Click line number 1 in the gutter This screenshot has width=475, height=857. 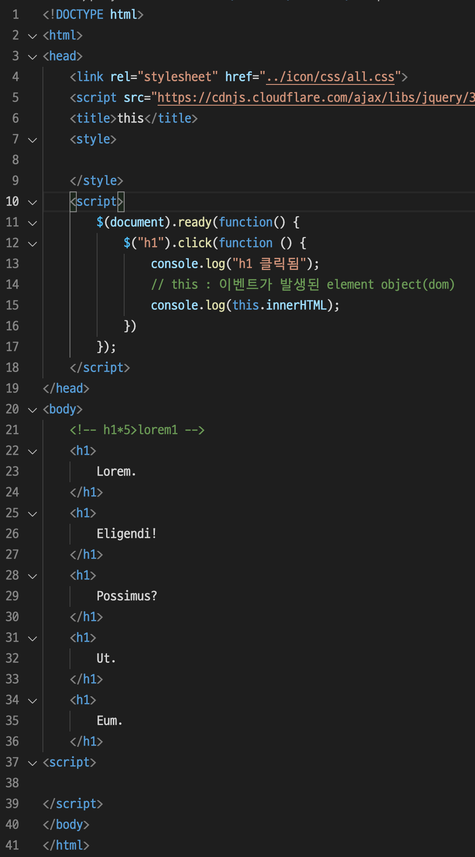pyautogui.click(x=15, y=14)
